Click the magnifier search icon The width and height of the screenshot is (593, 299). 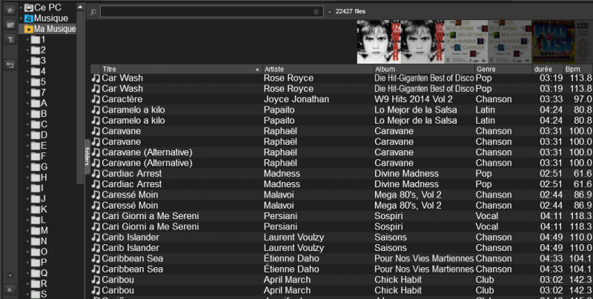pyautogui.click(x=93, y=13)
